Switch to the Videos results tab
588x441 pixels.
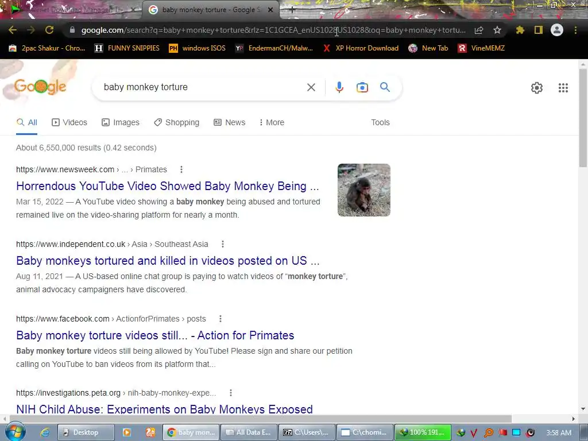pos(69,123)
